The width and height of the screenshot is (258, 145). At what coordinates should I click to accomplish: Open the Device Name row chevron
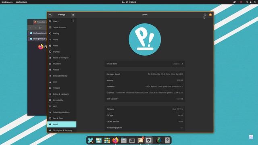pyautogui.click(x=182, y=64)
